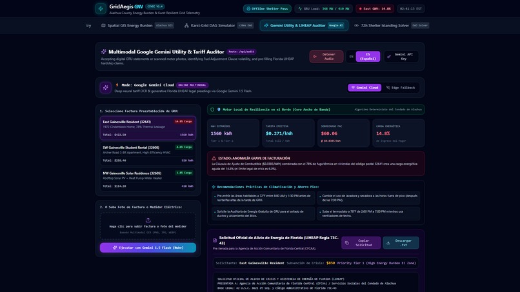Click the ONLINE MULTIMODAL badge
The image size is (520, 292).
pos(192,85)
